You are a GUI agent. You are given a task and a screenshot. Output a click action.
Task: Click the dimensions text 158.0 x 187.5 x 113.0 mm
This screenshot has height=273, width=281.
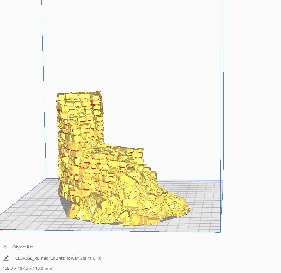tap(27, 268)
